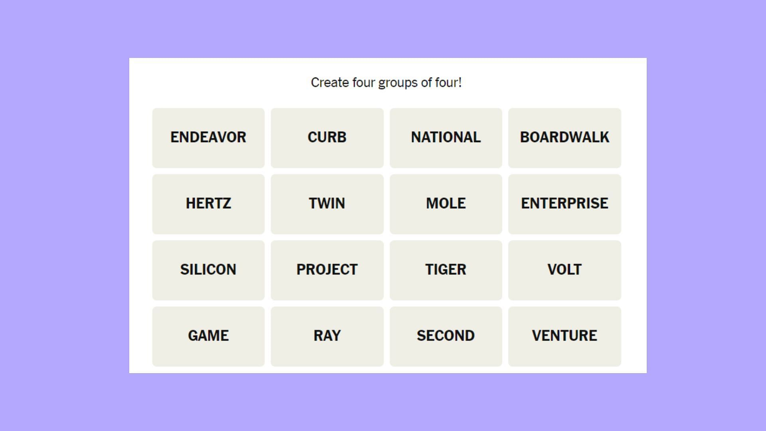Toggle the CURB word tile
The height and width of the screenshot is (431, 766).
(x=327, y=137)
